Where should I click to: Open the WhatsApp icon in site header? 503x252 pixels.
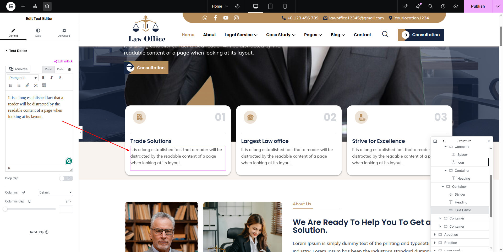click(x=205, y=18)
